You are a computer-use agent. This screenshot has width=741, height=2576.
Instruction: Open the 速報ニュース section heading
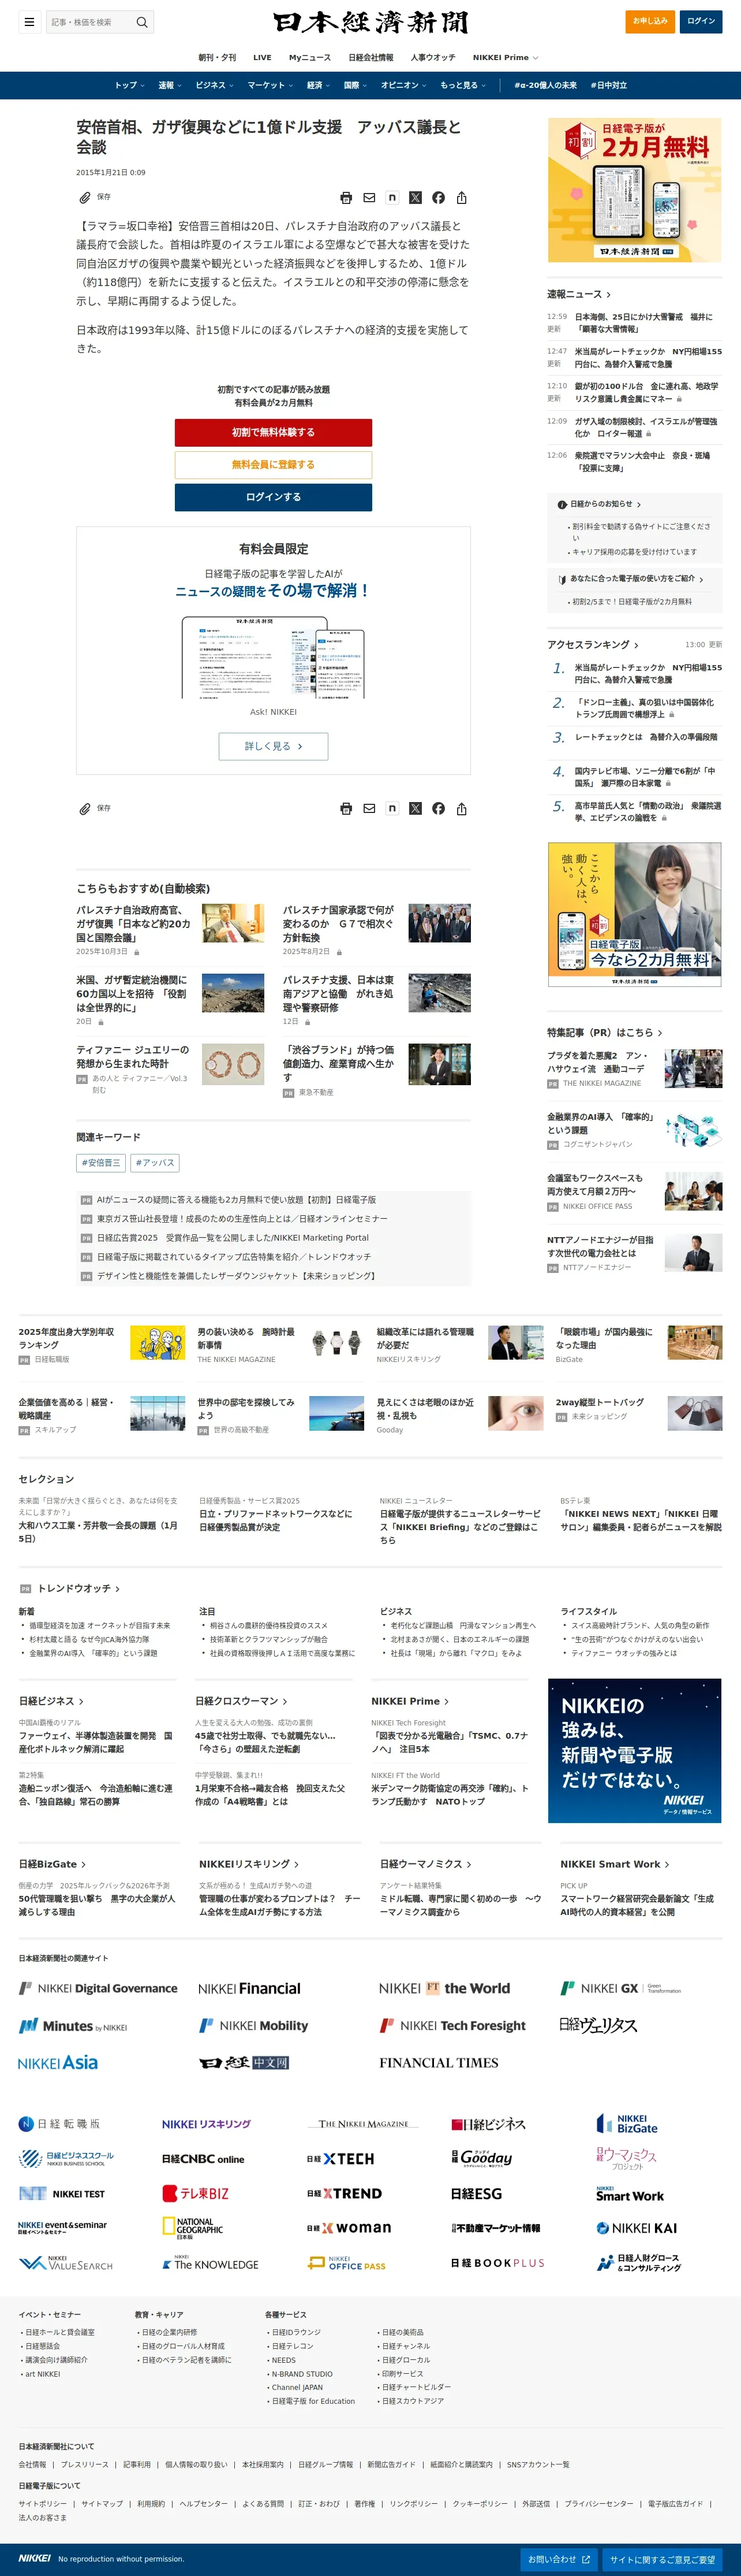578,294
